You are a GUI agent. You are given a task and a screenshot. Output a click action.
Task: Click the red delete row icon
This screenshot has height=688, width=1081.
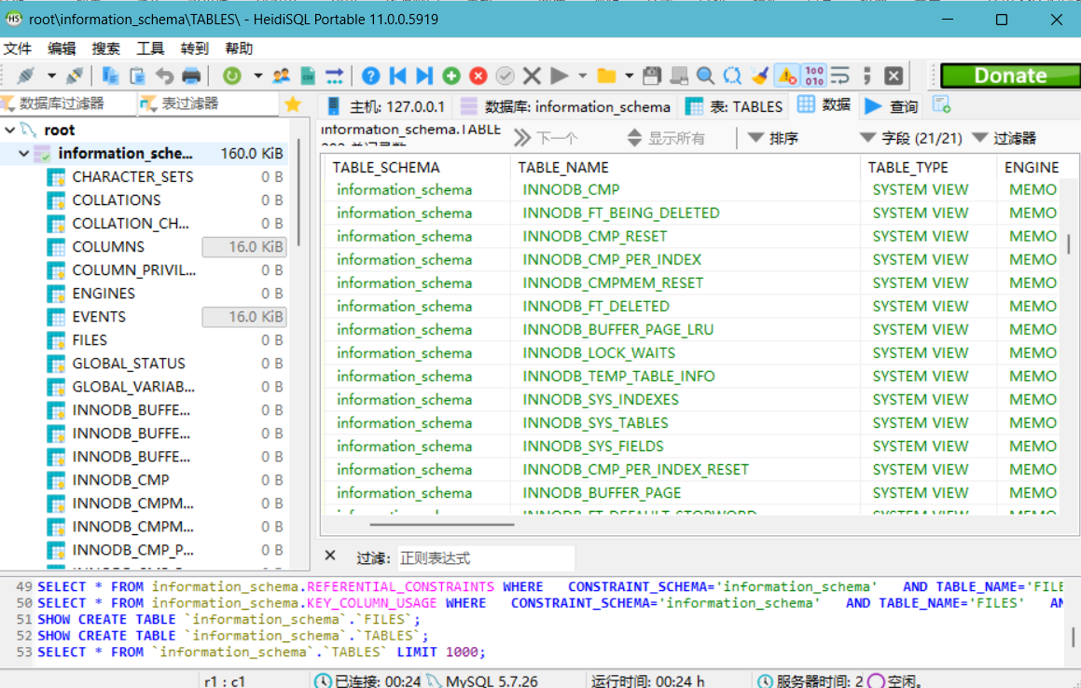pos(478,76)
